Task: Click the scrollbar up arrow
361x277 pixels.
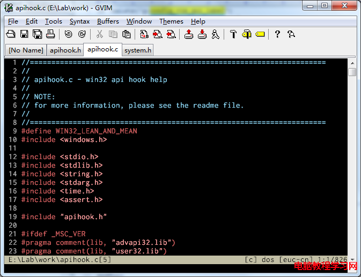Action: pos(352,63)
